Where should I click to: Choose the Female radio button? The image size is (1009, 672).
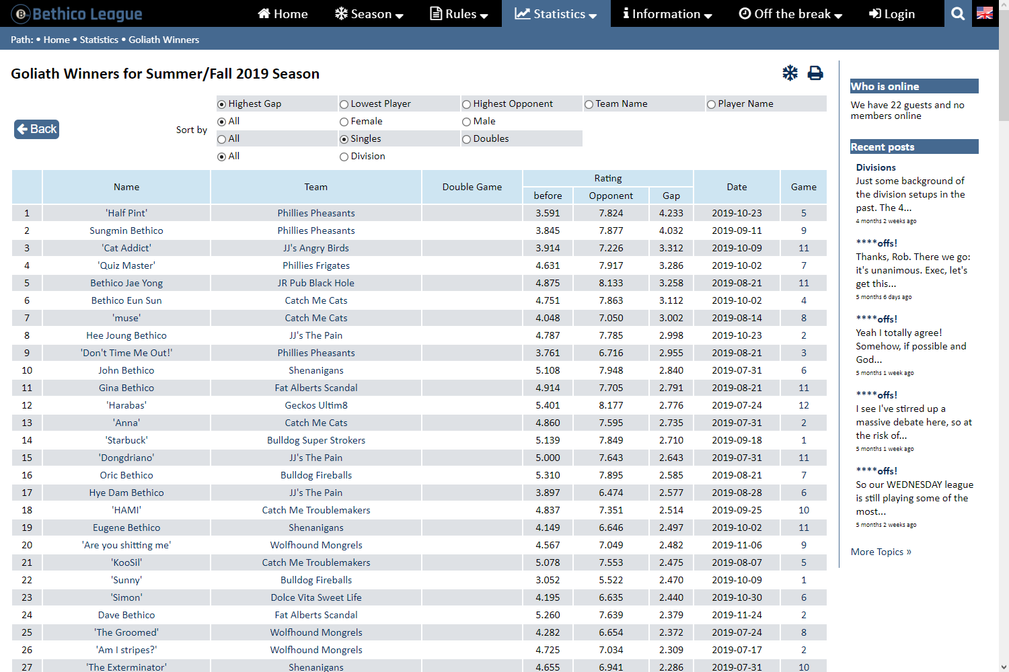pos(344,122)
